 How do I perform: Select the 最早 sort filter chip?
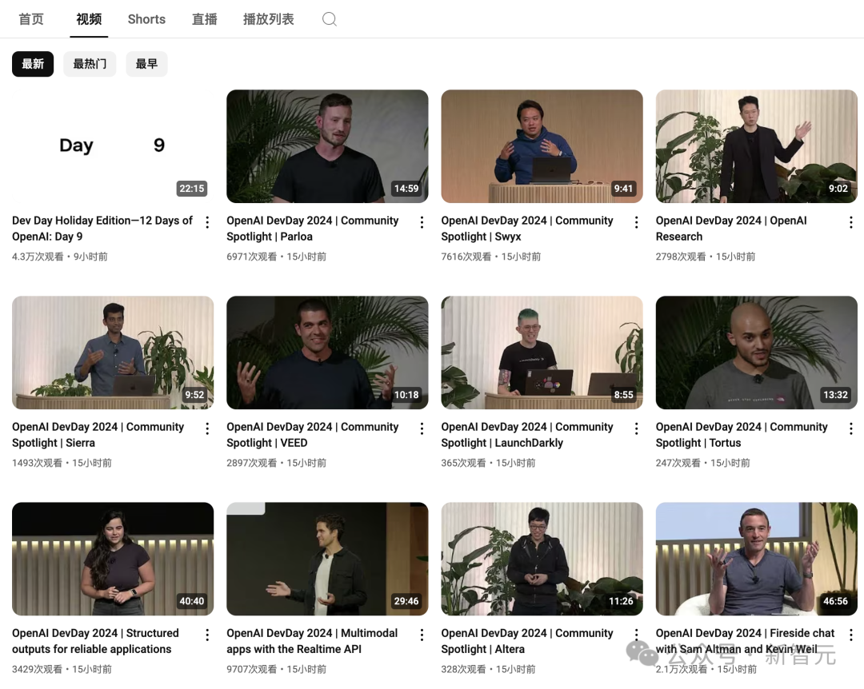tap(146, 64)
